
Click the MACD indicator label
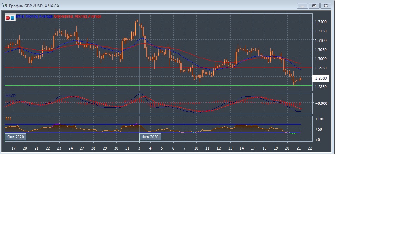(x=10, y=96)
